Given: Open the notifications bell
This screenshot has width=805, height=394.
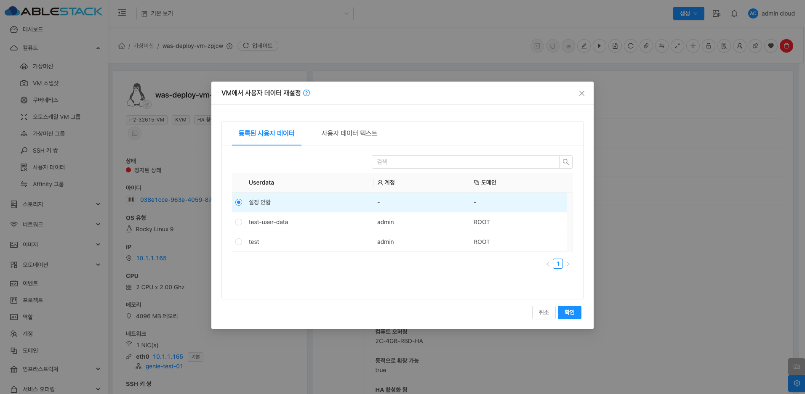Looking at the screenshot, I should pyautogui.click(x=734, y=13).
